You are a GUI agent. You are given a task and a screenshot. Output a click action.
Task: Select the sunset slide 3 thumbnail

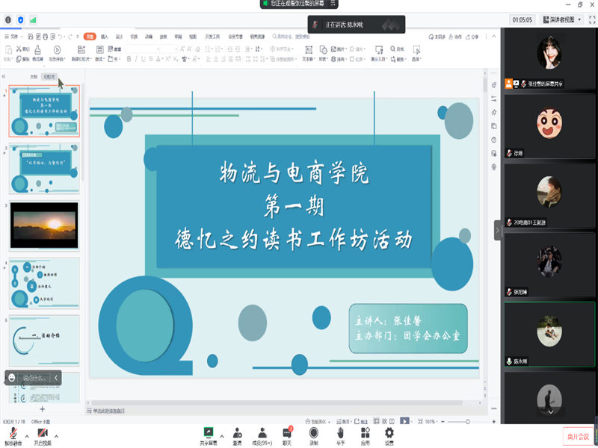pyautogui.click(x=44, y=225)
